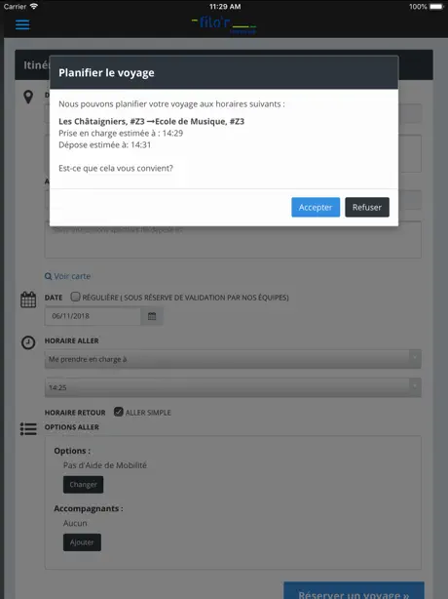The width and height of the screenshot is (448, 599).
Task: Click the magnifier icon next to Voir carte
Action: click(48, 276)
